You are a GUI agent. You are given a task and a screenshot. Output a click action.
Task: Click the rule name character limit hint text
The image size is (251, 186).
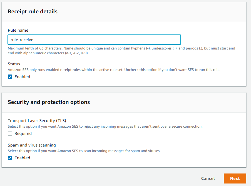pos(121,50)
